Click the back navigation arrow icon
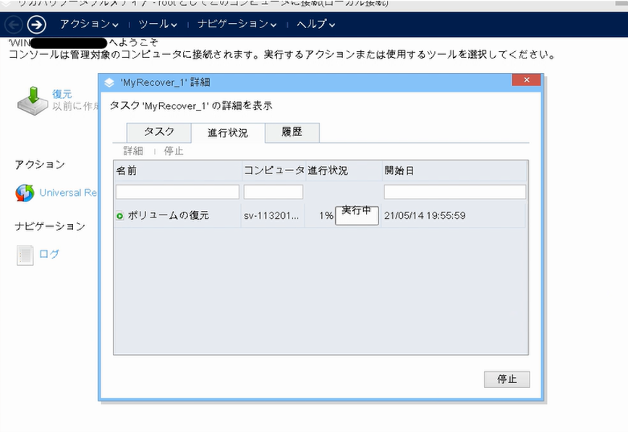 [x=14, y=25]
